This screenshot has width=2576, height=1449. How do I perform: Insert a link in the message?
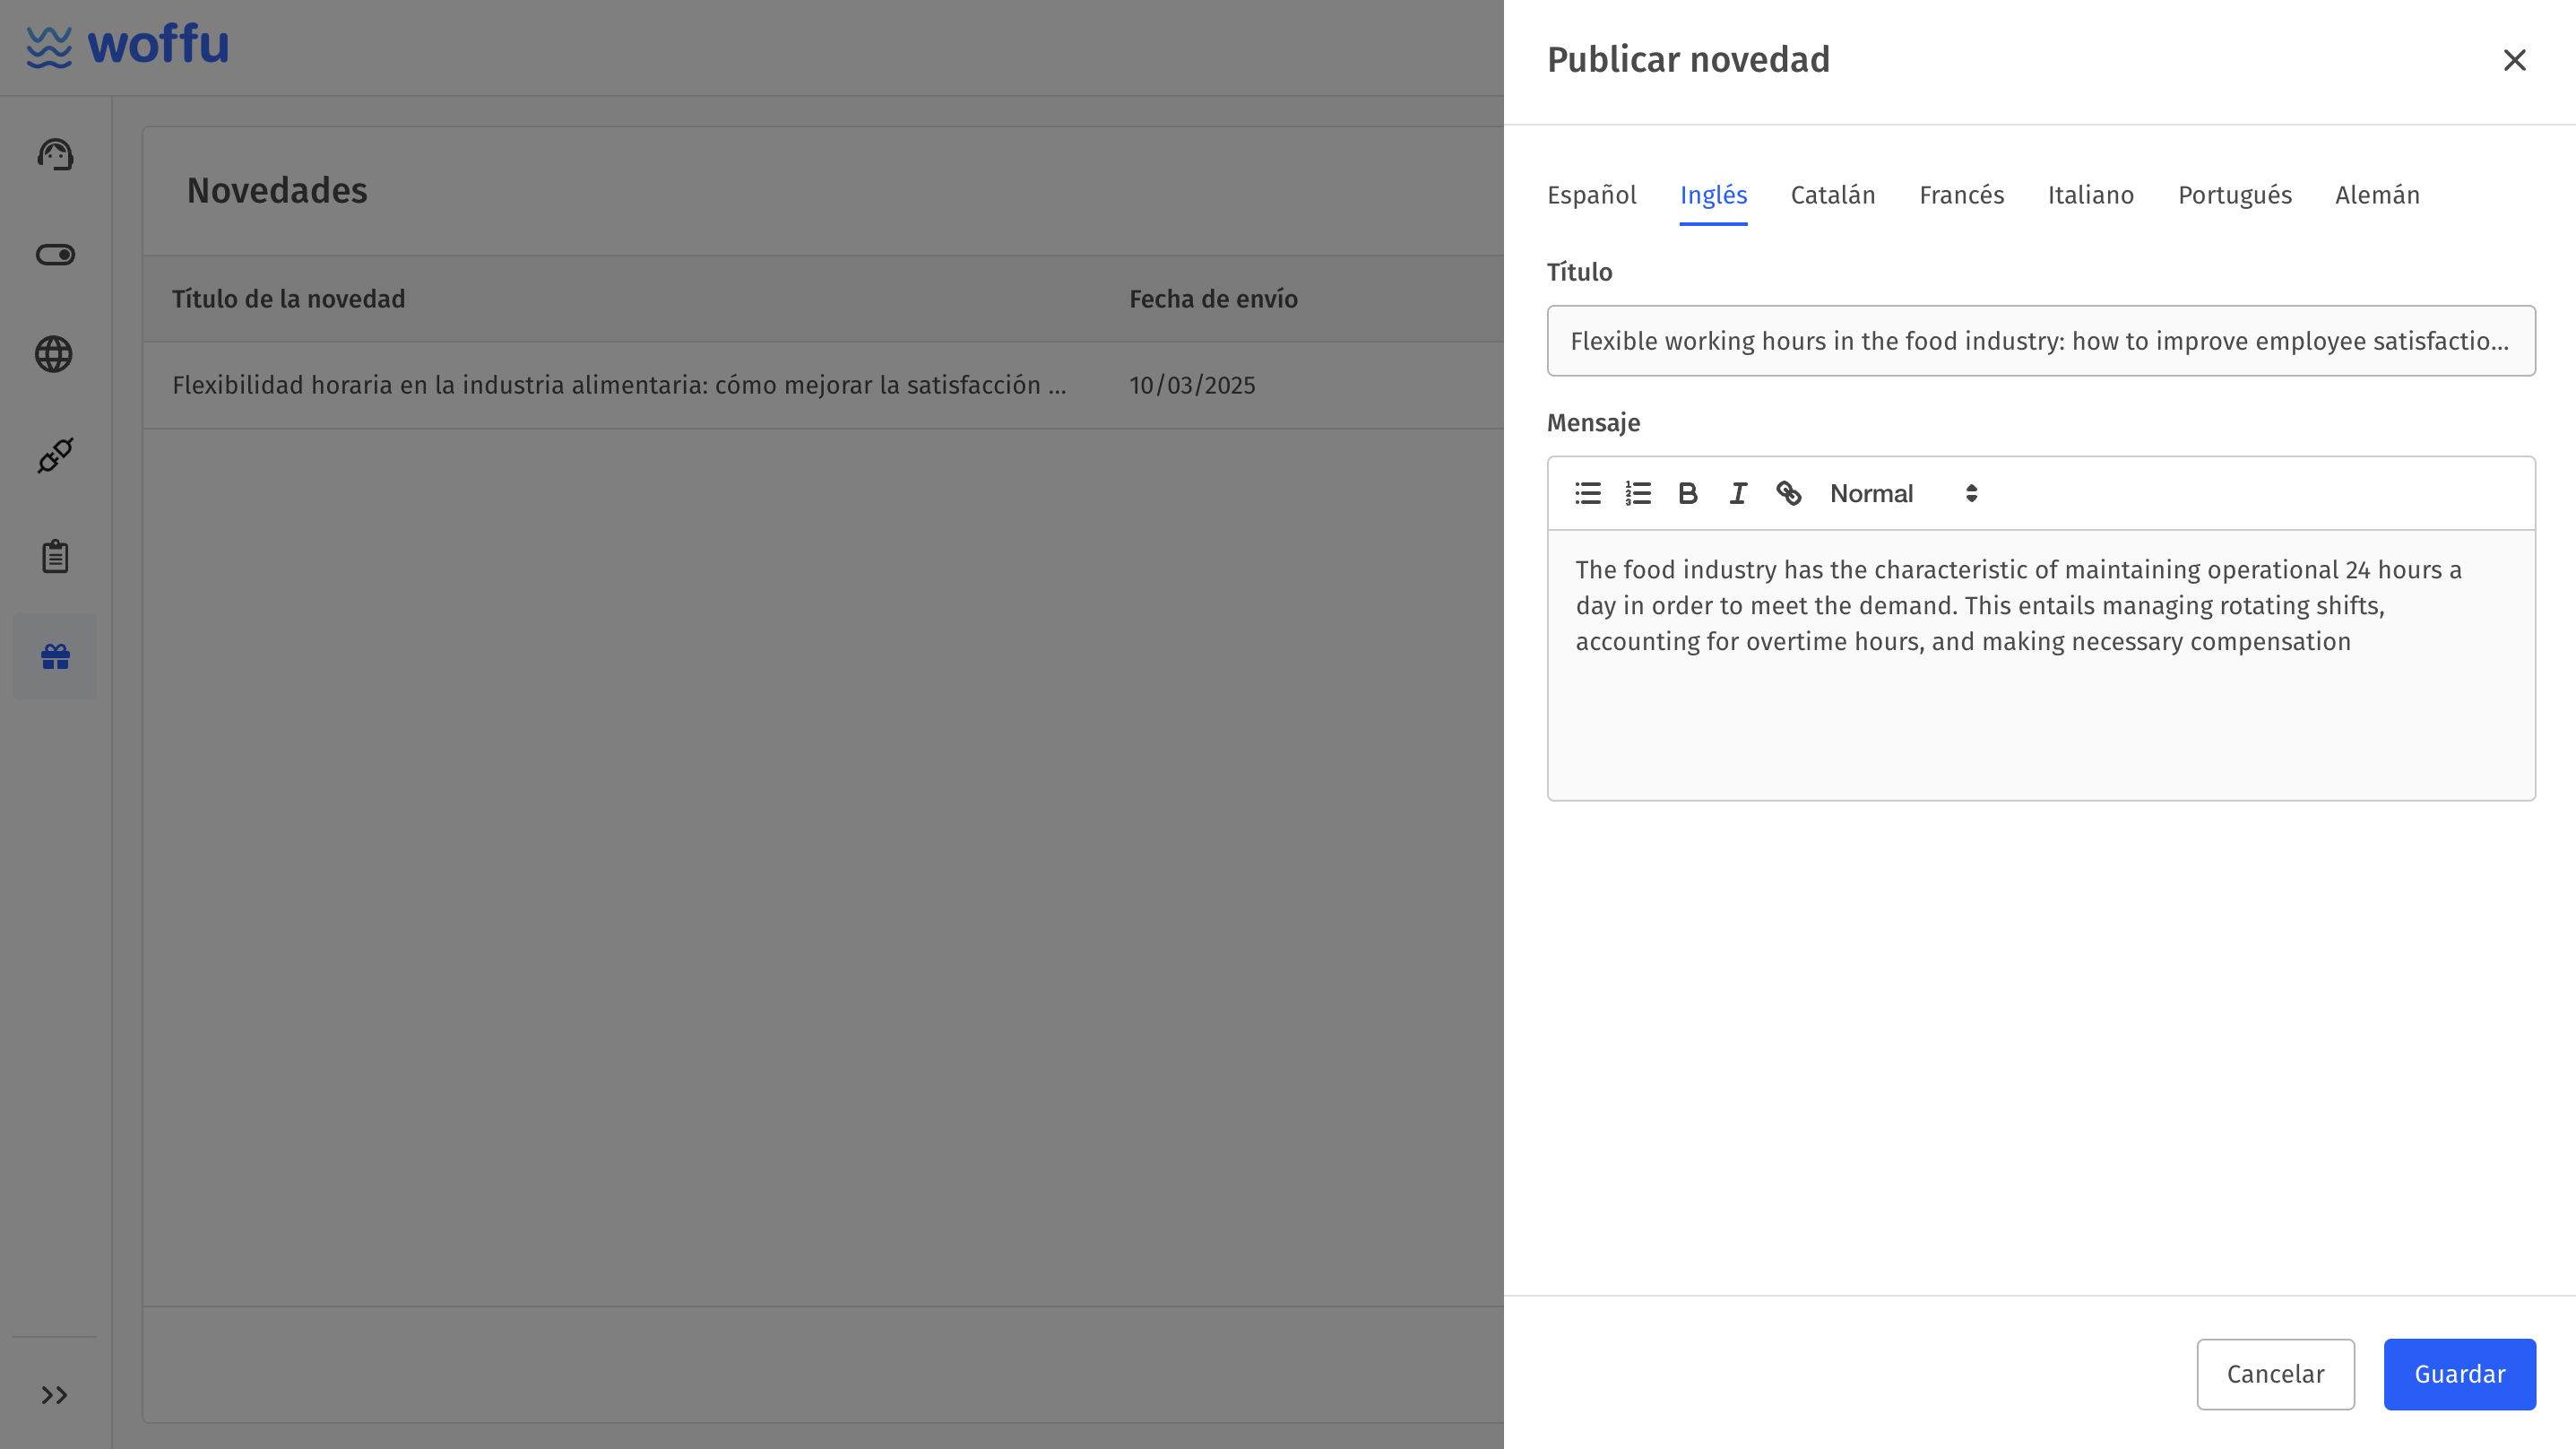pos(1789,493)
